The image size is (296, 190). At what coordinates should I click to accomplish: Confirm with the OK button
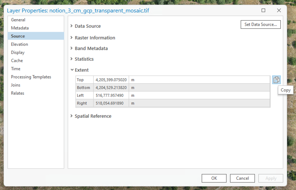pos(214,178)
